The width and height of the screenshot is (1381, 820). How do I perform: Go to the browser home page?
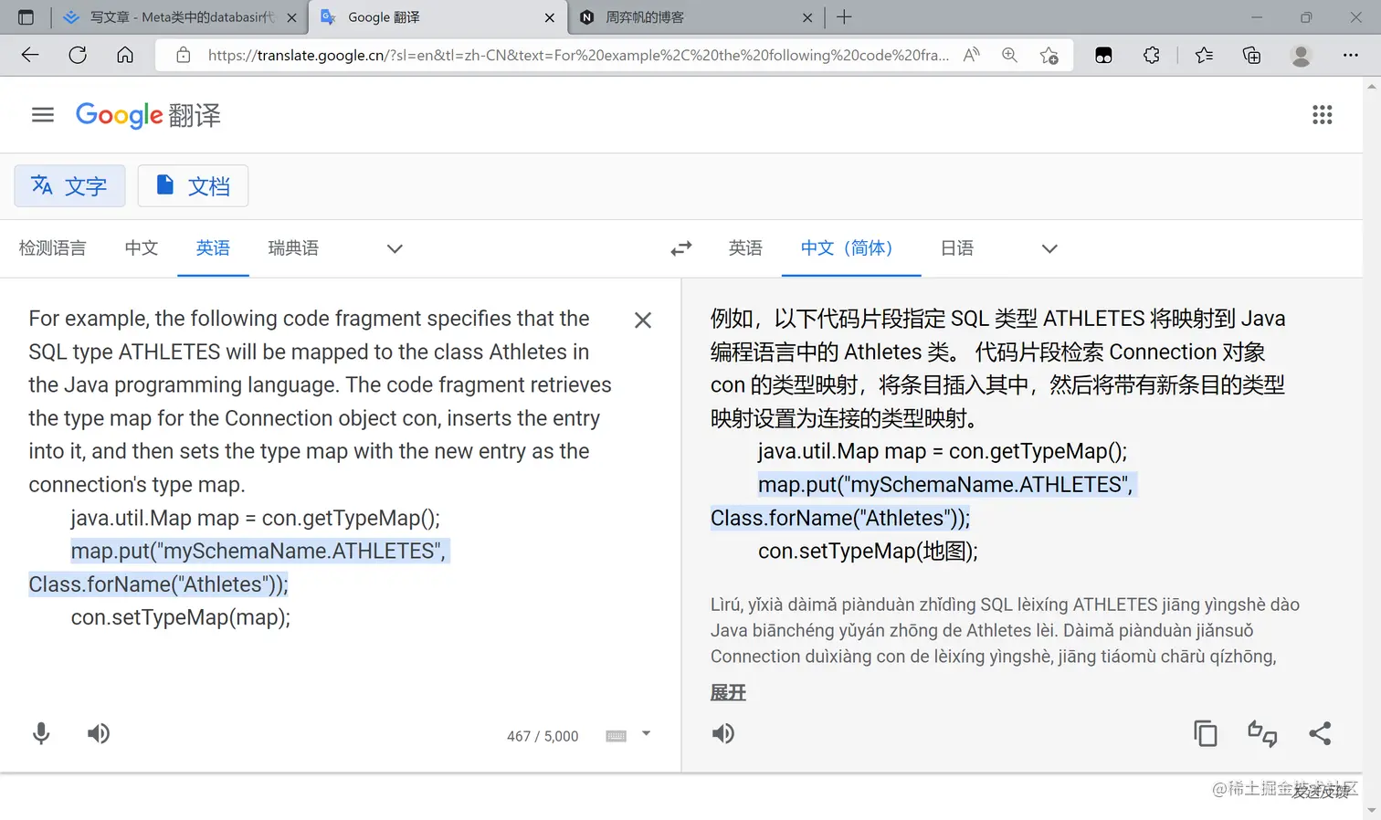tap(125, 55)
